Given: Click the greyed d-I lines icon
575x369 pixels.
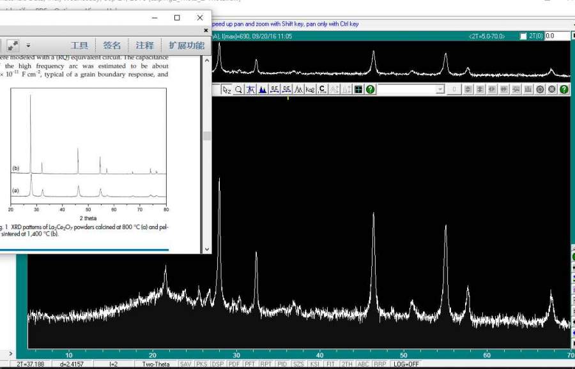Looking at the screenshot, I should (346, 89).
